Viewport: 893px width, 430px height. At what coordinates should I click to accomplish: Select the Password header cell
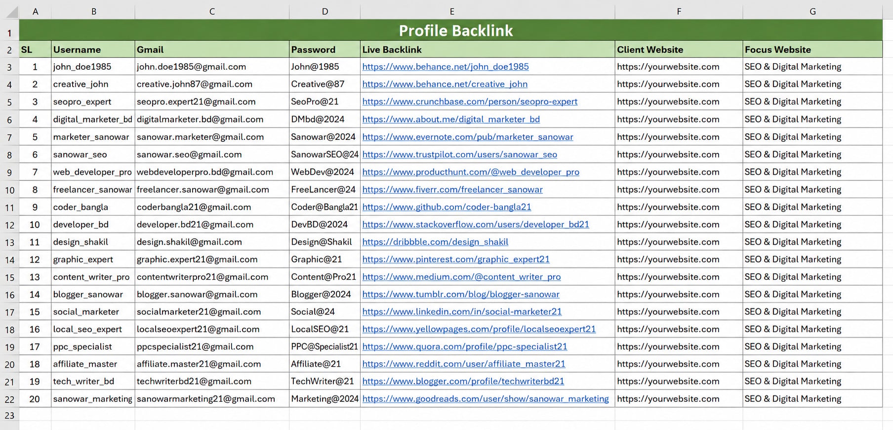coord(325,49)
